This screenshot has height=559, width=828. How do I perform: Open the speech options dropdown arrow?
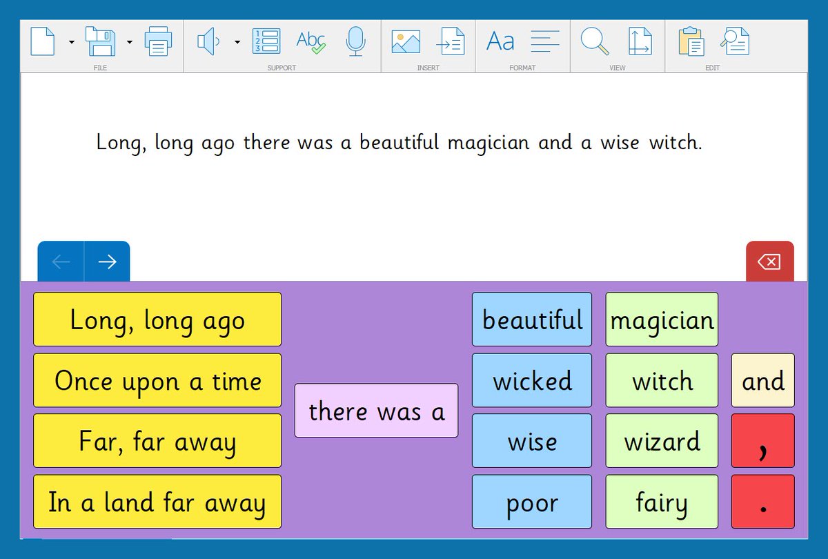point(237,43)
